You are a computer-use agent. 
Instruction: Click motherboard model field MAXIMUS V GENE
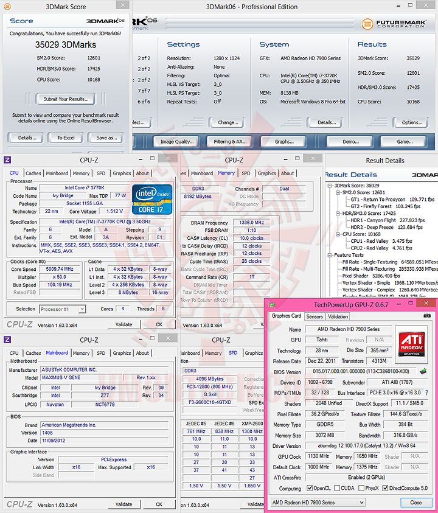82,377
